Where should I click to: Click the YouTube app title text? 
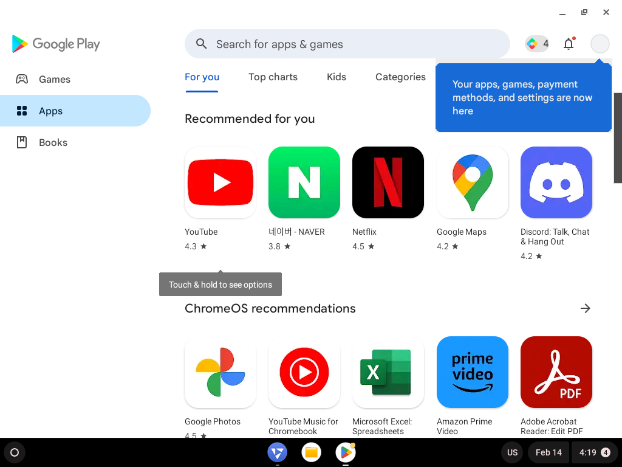(x=201, y=232)
